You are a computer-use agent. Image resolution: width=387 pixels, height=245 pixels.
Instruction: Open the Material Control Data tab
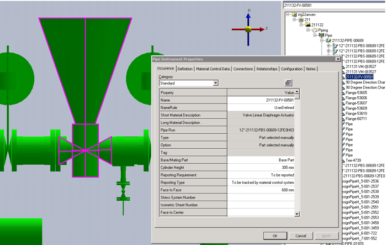click(x=213, y=69)
